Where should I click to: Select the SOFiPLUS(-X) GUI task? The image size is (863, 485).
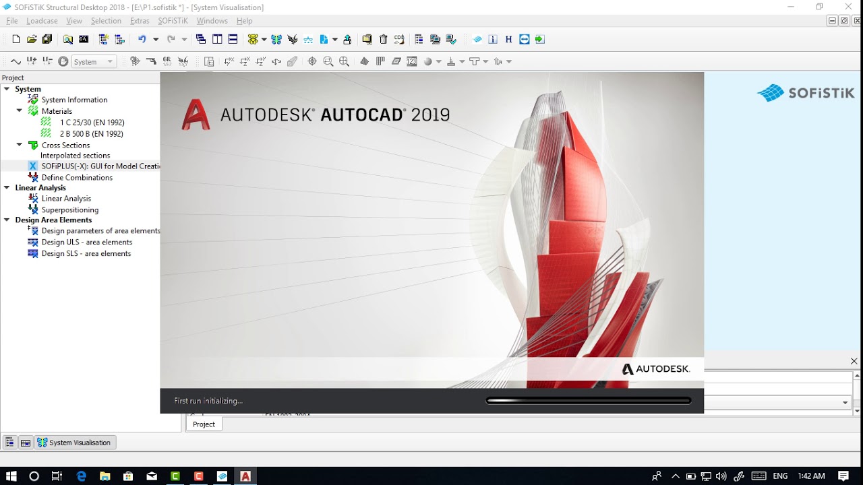click(100, 166)
